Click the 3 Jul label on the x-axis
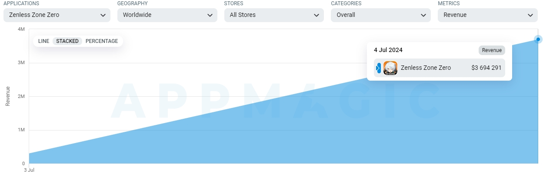Viewport: 543px width, 173px height. (29, 170)
